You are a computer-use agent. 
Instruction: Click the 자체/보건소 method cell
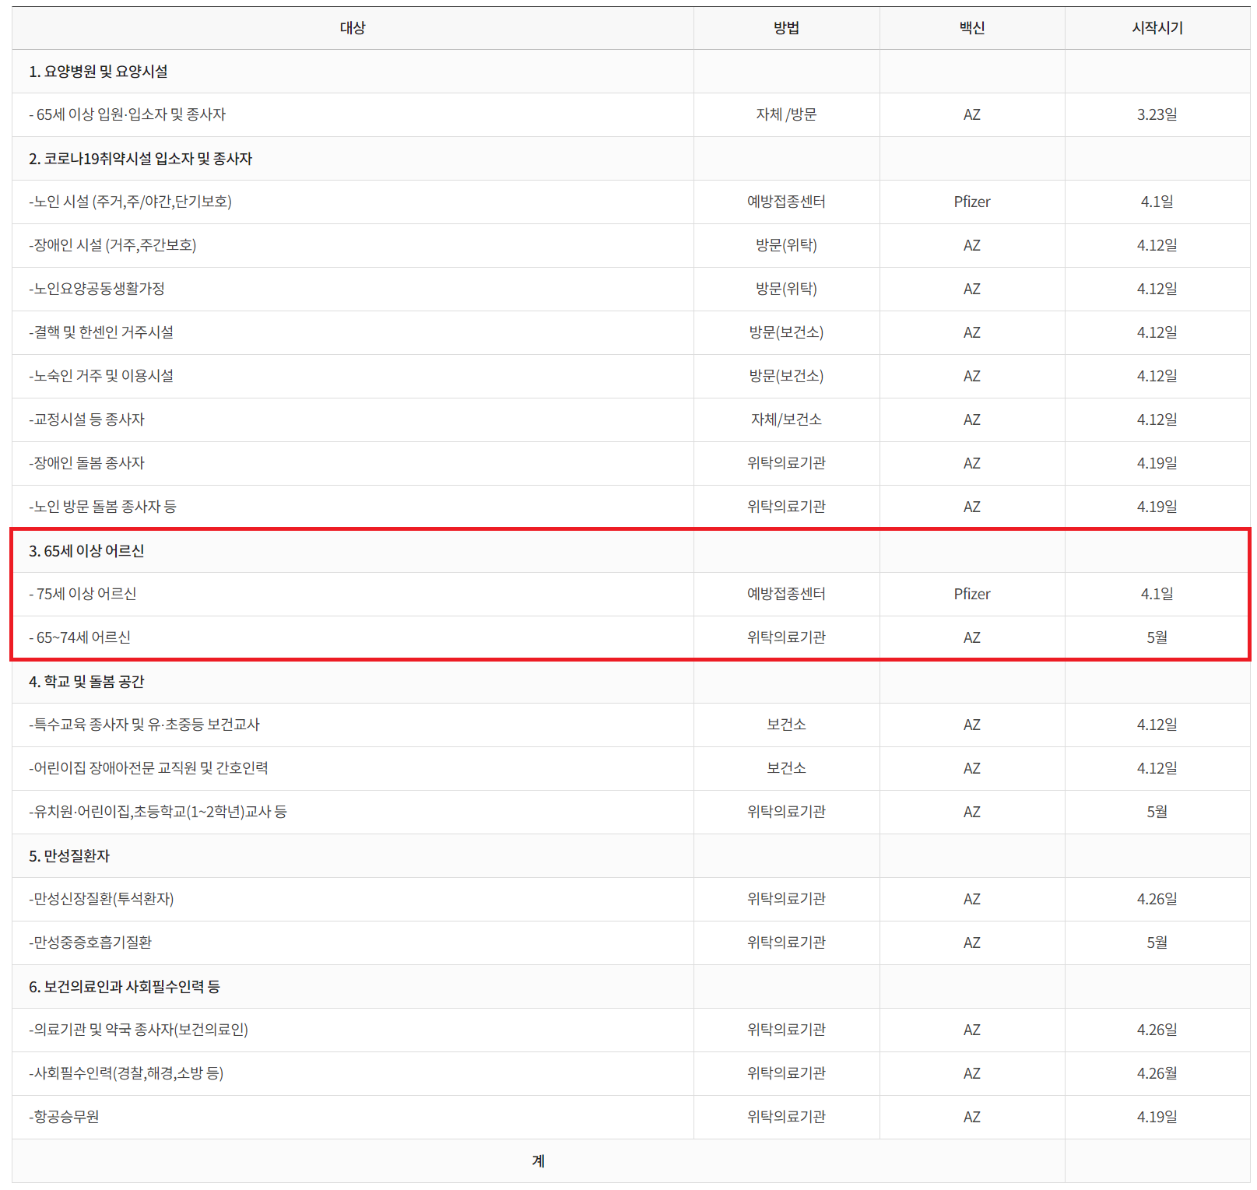786,419
